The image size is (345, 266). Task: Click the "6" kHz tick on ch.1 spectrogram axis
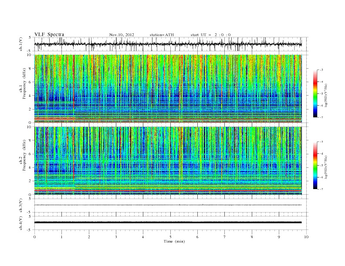point(30,82)
